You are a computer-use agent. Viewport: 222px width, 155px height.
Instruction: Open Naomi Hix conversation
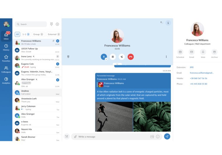[x=37, y=131]
